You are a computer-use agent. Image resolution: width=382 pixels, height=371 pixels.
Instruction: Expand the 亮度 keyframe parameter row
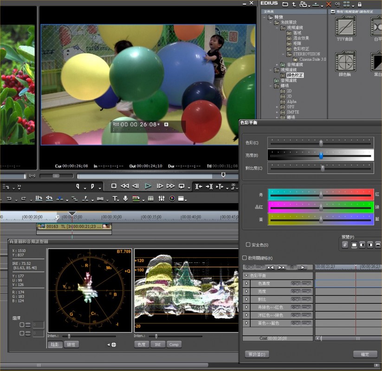click(x=247, y=291)
